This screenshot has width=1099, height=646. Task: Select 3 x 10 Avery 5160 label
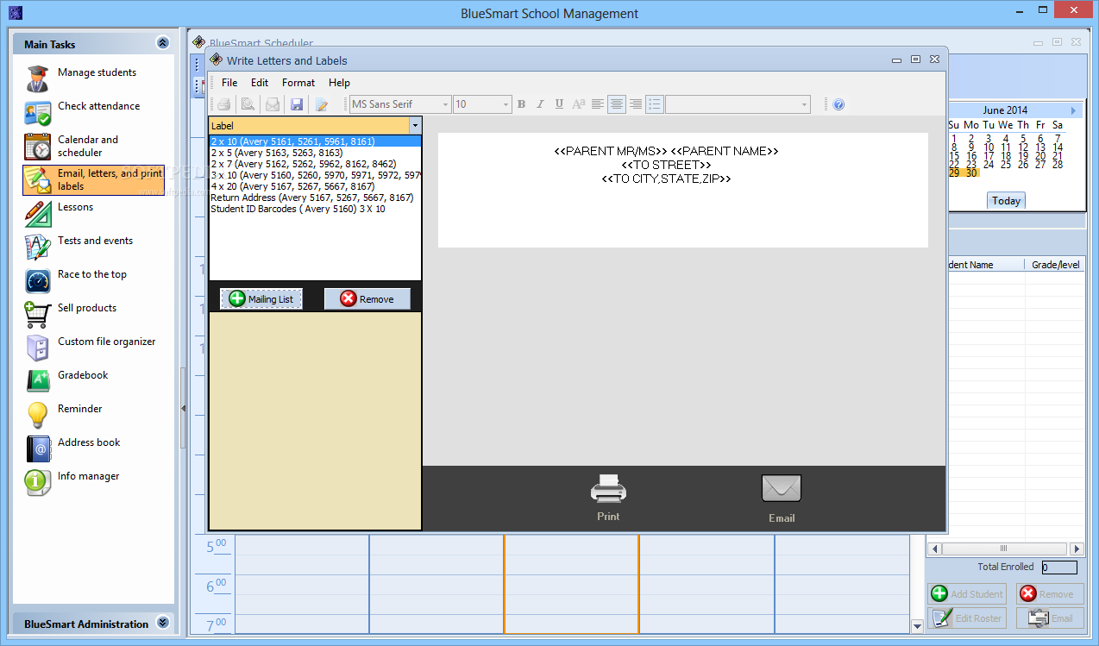pyautogui.click(x=315, y=175)
